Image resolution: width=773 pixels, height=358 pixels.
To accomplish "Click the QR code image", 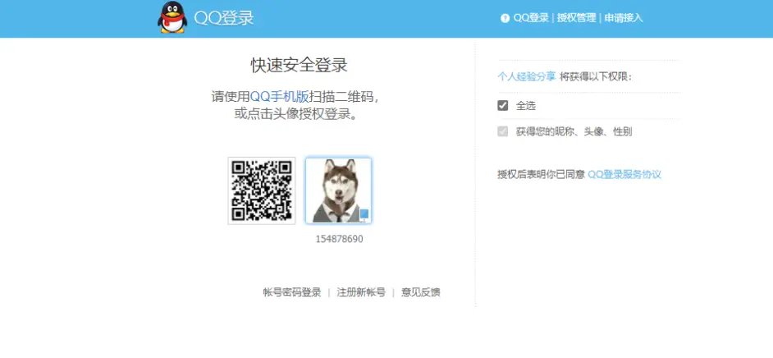I will coord(261,190).
